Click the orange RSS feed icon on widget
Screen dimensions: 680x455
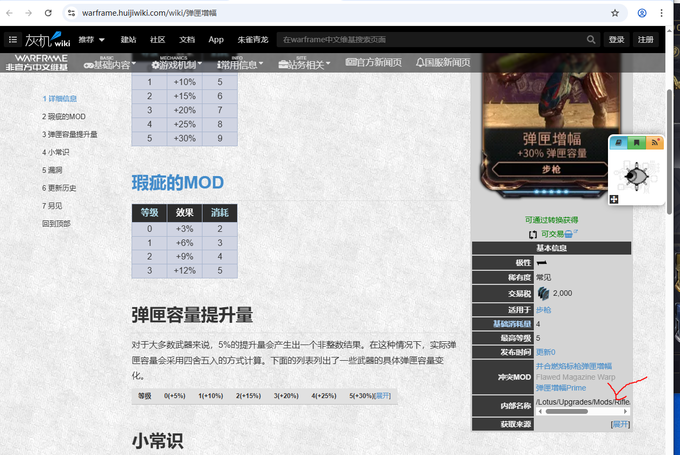[655, 142]
